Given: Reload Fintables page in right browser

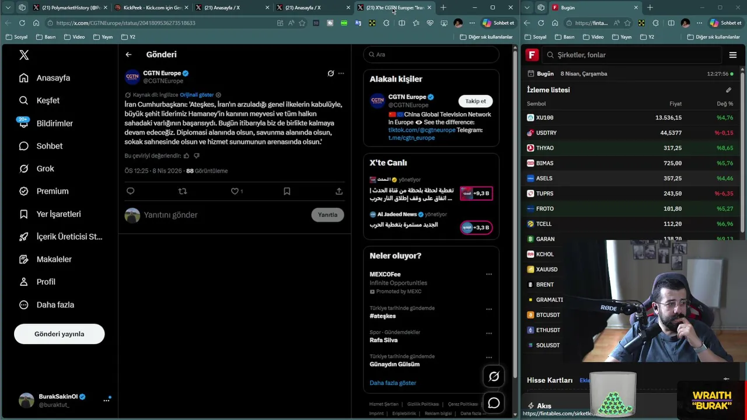Looking at the screenshot, I should pyautogui.click(x=541, y=23).
